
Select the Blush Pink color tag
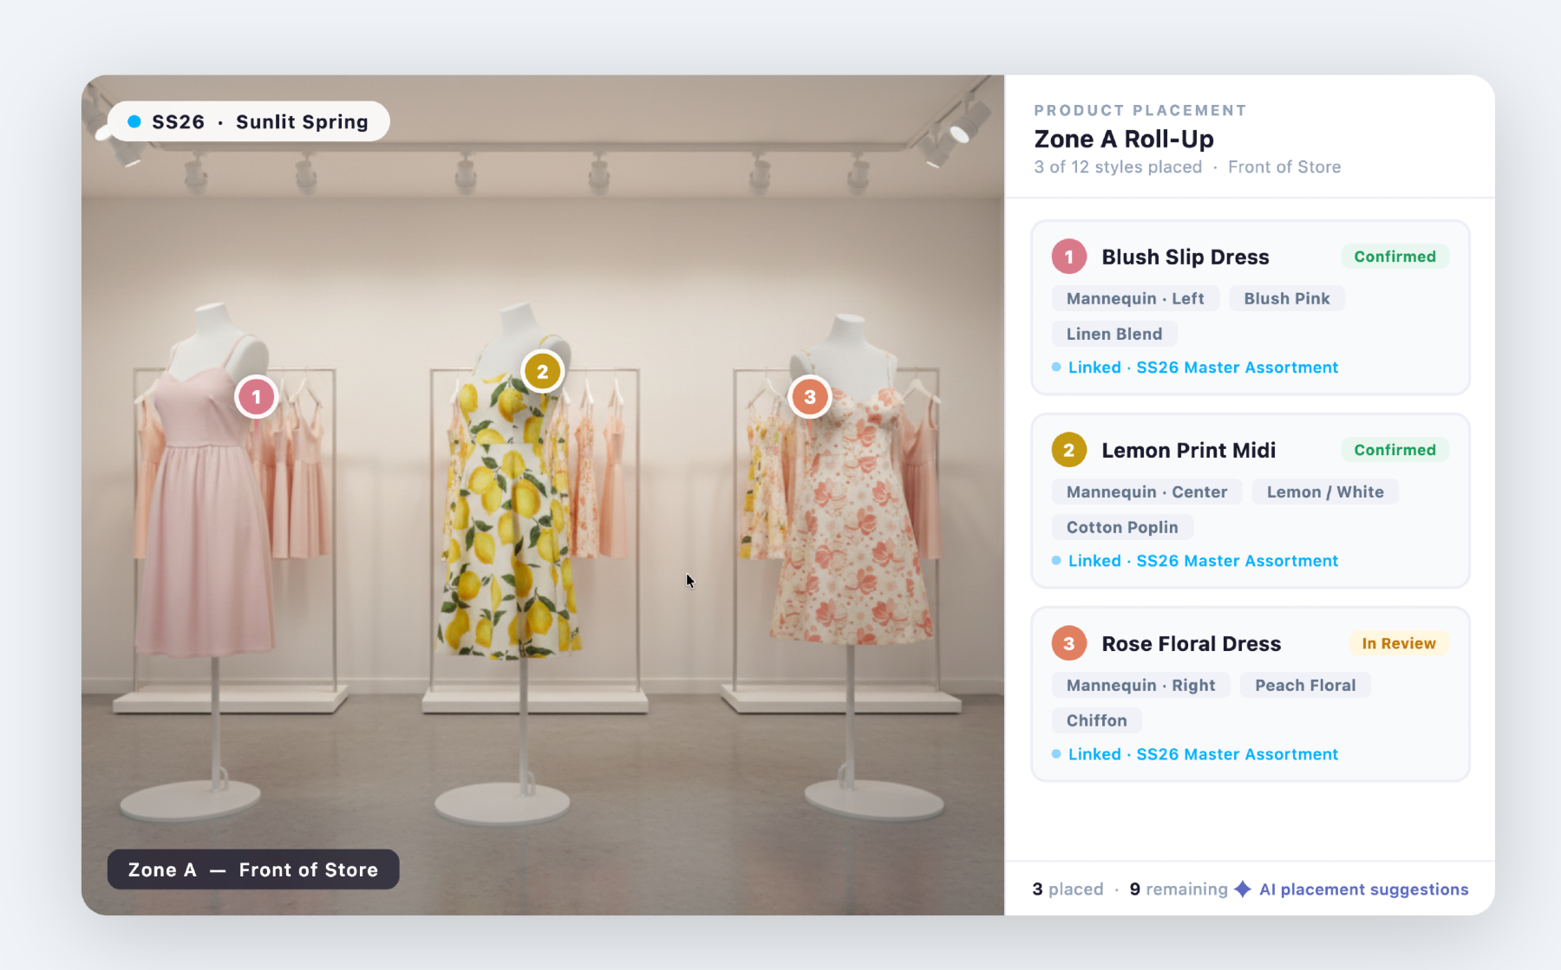1286,298
